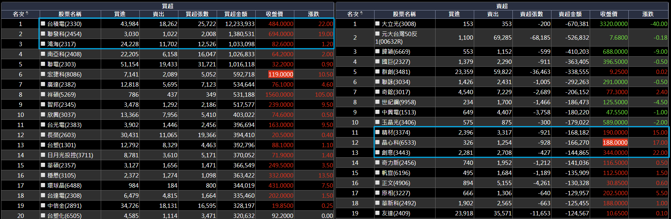Screen dimensions: 671x219
Task: Click the 12,233,933 買超金額 value of 台積電
Action: click(240, 24)
